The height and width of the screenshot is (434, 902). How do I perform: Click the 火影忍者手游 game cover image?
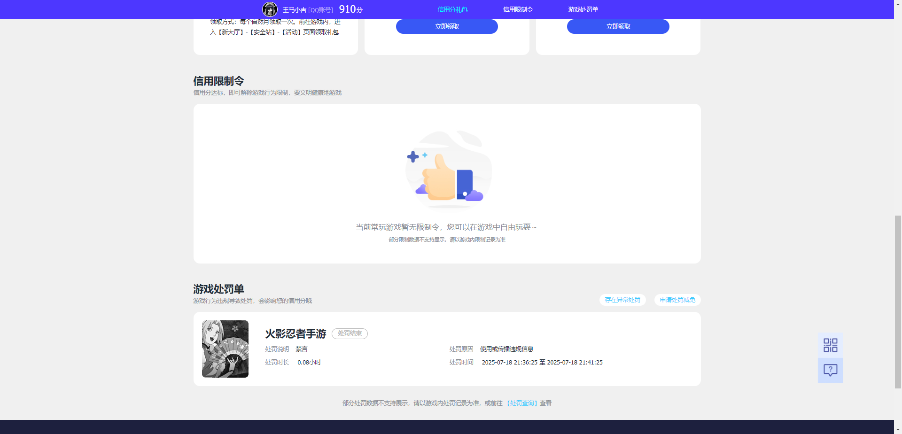225,349
